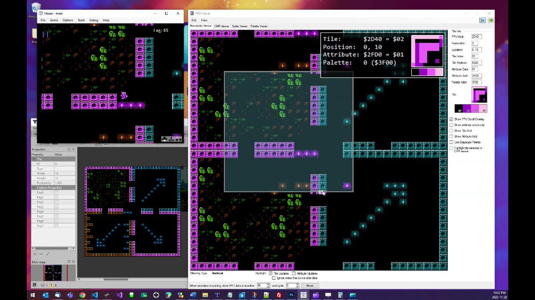Open Outlook from the taskbar
535x300 pixels.
(x=45, y=295)
